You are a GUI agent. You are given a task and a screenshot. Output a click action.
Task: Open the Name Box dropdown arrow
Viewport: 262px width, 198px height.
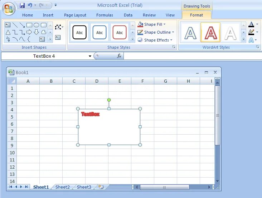click(90, 56)
